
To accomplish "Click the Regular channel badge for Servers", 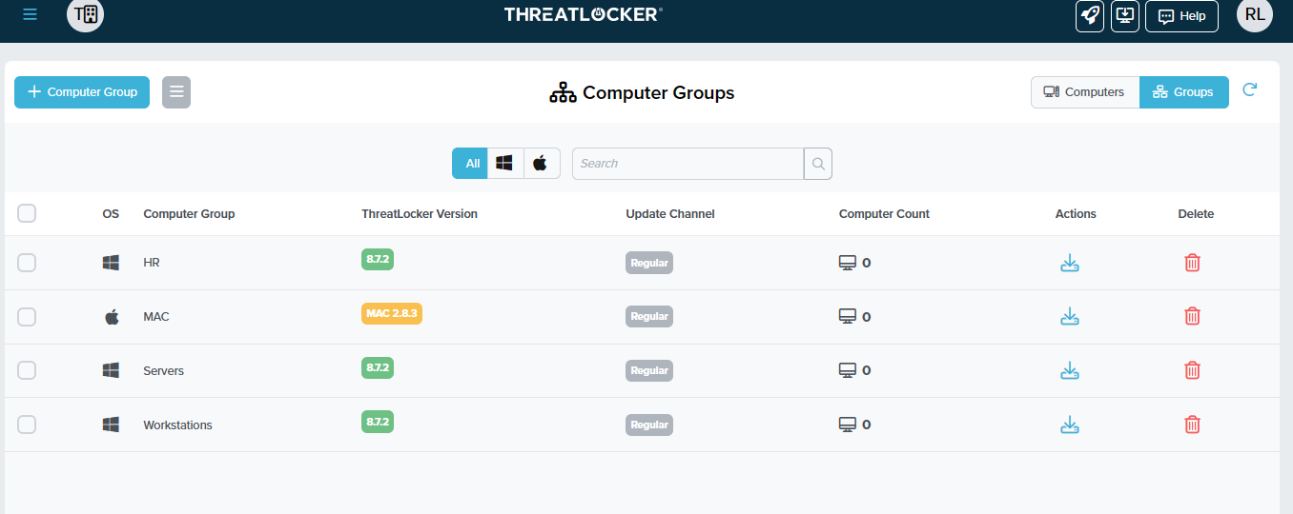I will coord(649,370).
